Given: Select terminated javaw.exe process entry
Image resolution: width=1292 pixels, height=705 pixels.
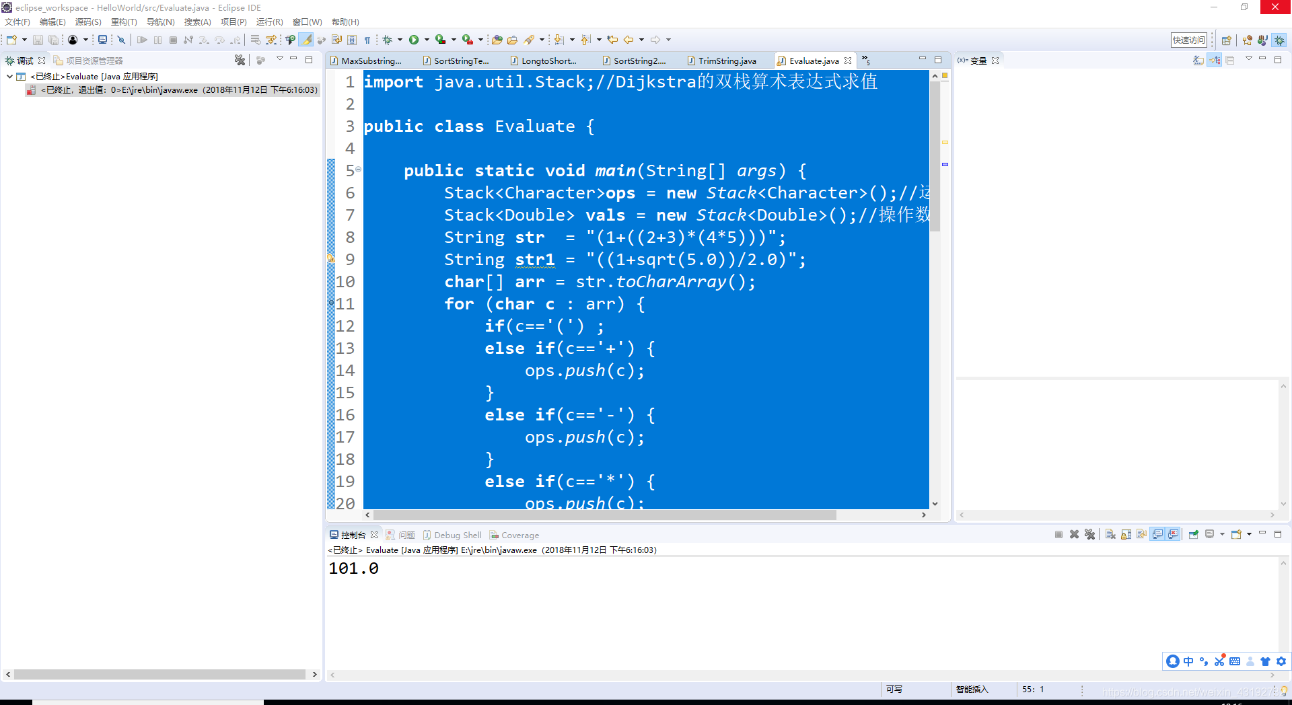Looking at the screenshot, I should click(172, 90).
